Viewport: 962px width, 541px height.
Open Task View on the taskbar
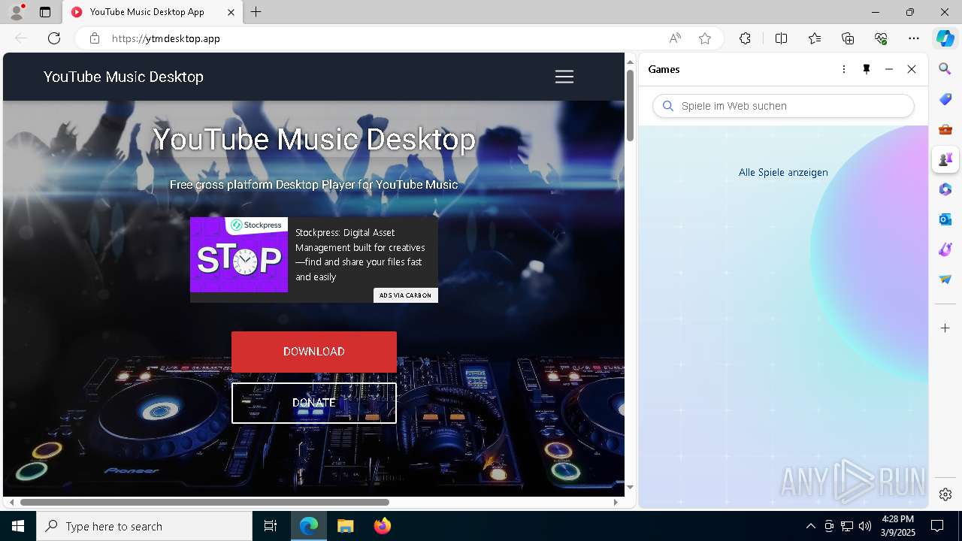(x=271, y=526)
